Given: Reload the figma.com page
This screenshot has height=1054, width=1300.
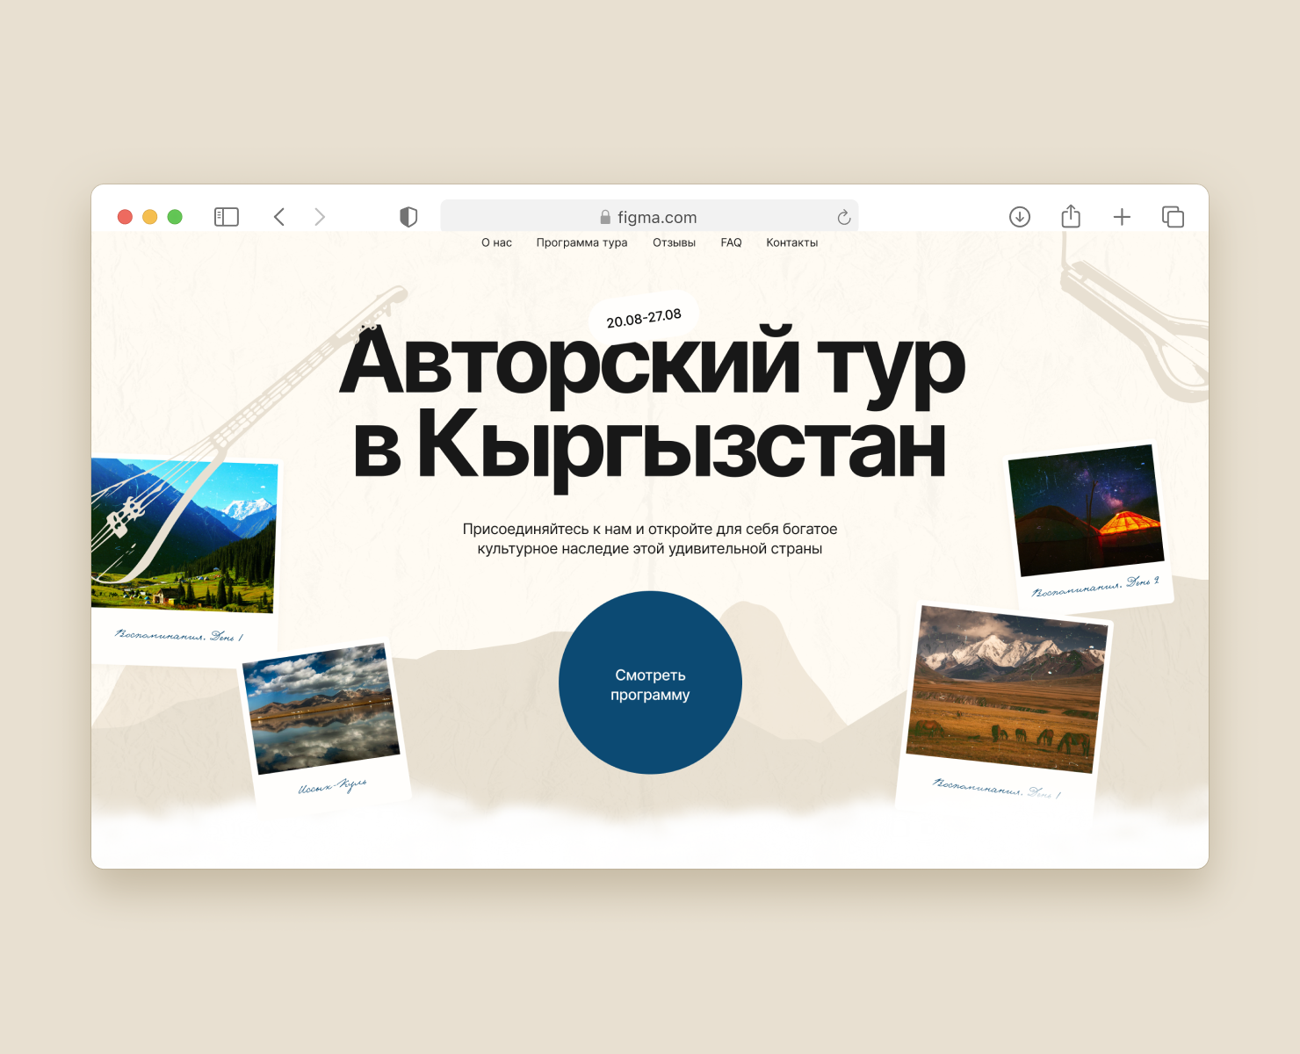Looking at the screenshot, I should (843, 216).
